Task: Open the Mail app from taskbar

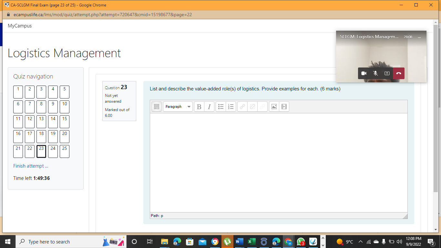Action: pos(202,242)
